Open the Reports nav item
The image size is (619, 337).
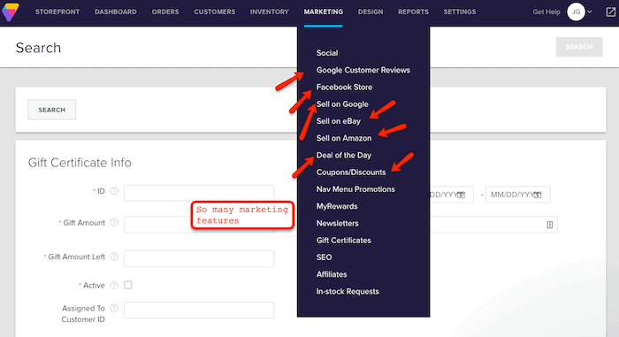pos(413,11)
